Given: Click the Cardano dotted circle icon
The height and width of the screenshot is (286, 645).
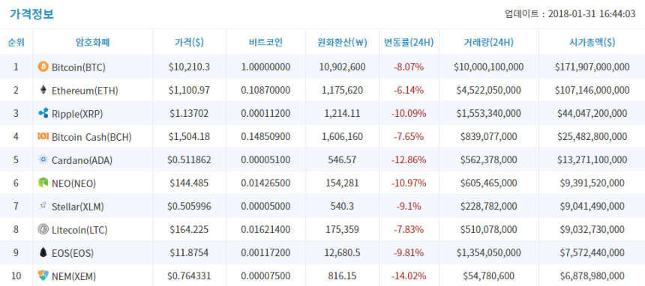Looking at the screenshot, I should [x=43, y=159].
